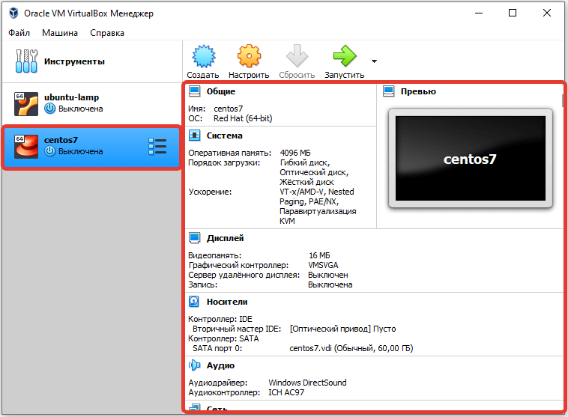Viewport: 568px width, 417px height.
Task: Select the ubuntu-lamp virtual machine
Action: [71, 103]
